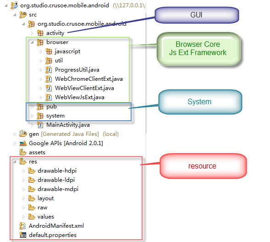The image size is (270, 242).
Task: Click the activity package icon
Action: [40, 33]
